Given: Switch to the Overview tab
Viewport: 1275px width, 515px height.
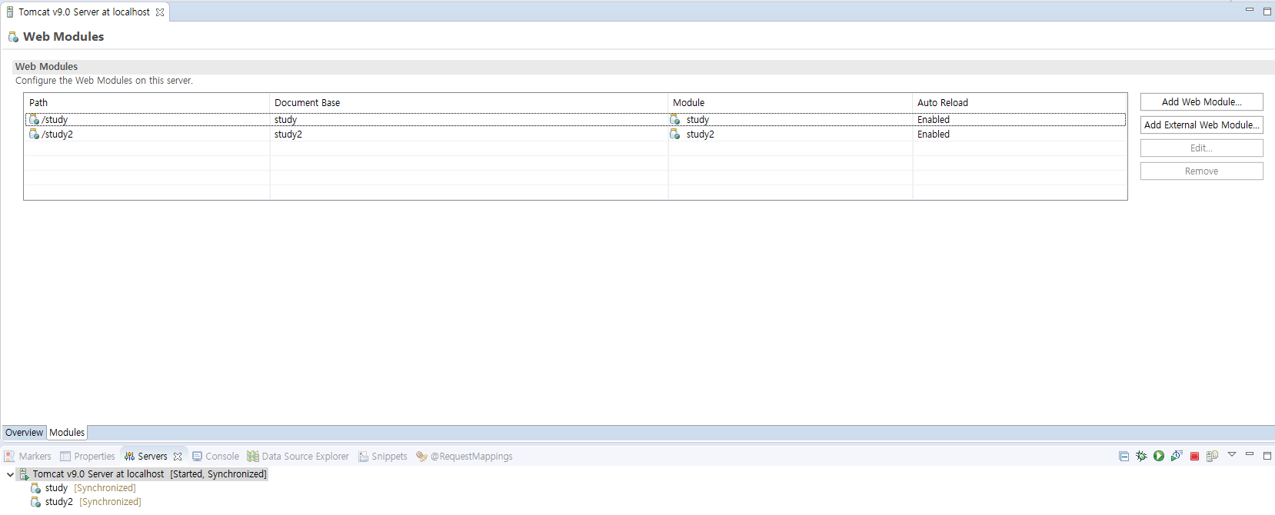Looking at the screenshot, I should (x=25, y=433).
